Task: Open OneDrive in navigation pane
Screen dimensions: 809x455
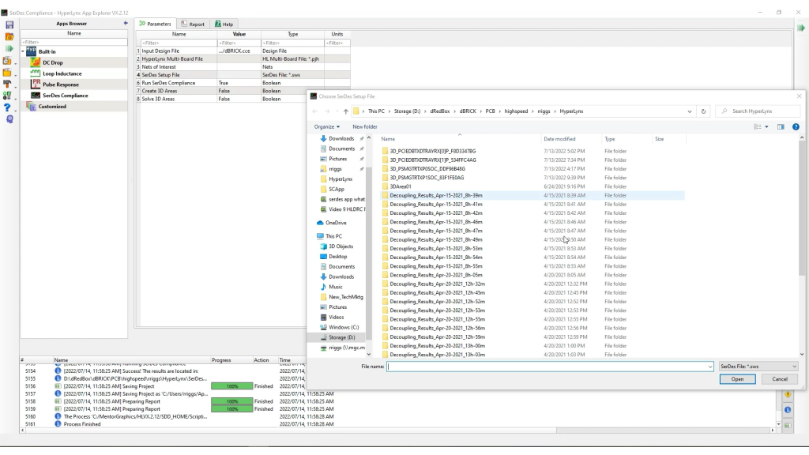Action: point(335,223)
